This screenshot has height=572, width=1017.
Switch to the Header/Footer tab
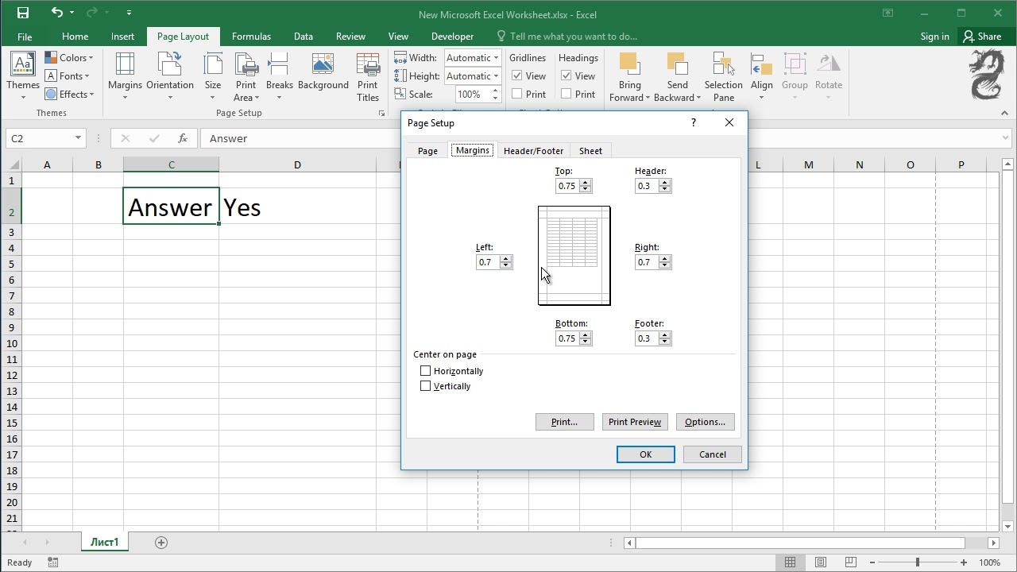pyautogui.click(x=533, y=150)
